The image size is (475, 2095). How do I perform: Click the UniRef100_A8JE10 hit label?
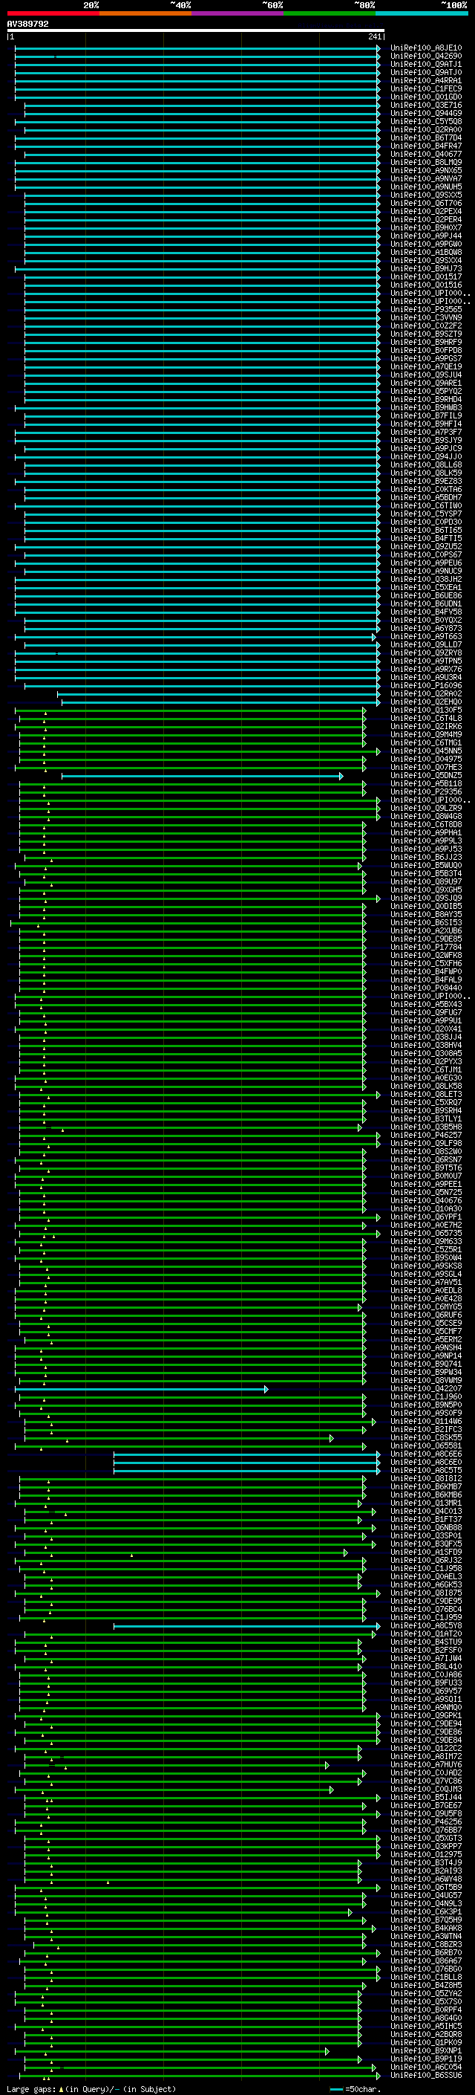pos(426,48)
